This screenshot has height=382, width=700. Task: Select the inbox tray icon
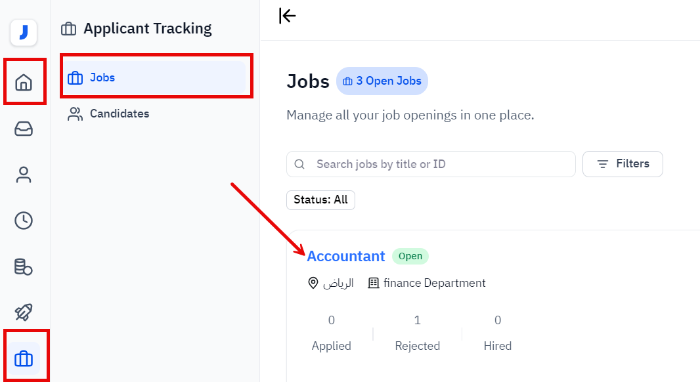24,129
